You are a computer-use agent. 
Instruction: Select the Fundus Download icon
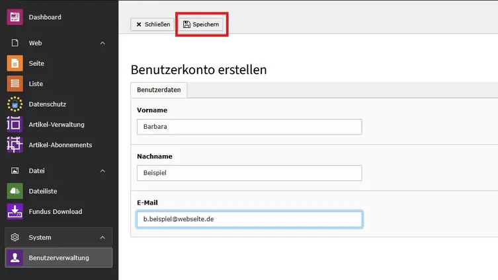pos(15,211)
